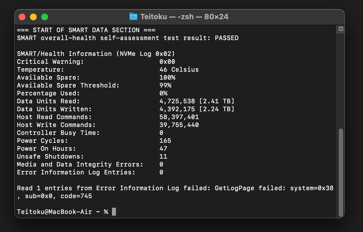Click the cursor block at the zsh prompt

coord(114,212)
